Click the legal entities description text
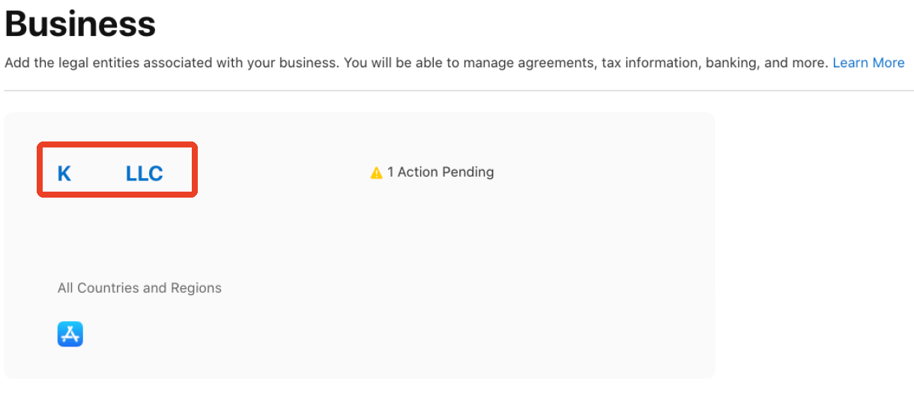The height and width of the screenshot is (396, 914). [417, 63]
